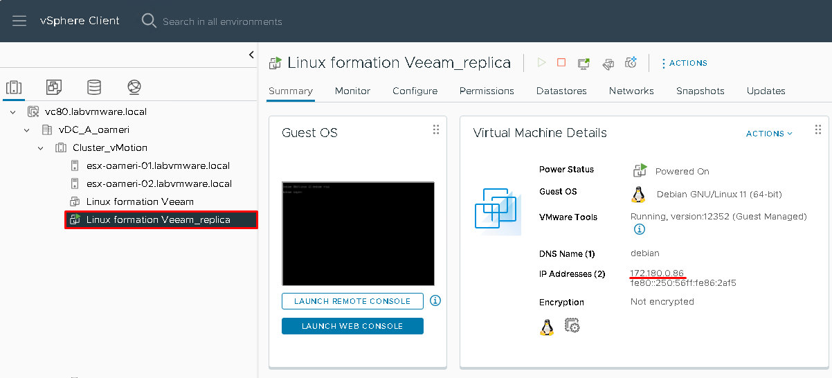Select host esx-oameri-01.labvmware.local
The width and height of the screenshot is (832, 378).
pyautogui.click(x=158, y=165)
